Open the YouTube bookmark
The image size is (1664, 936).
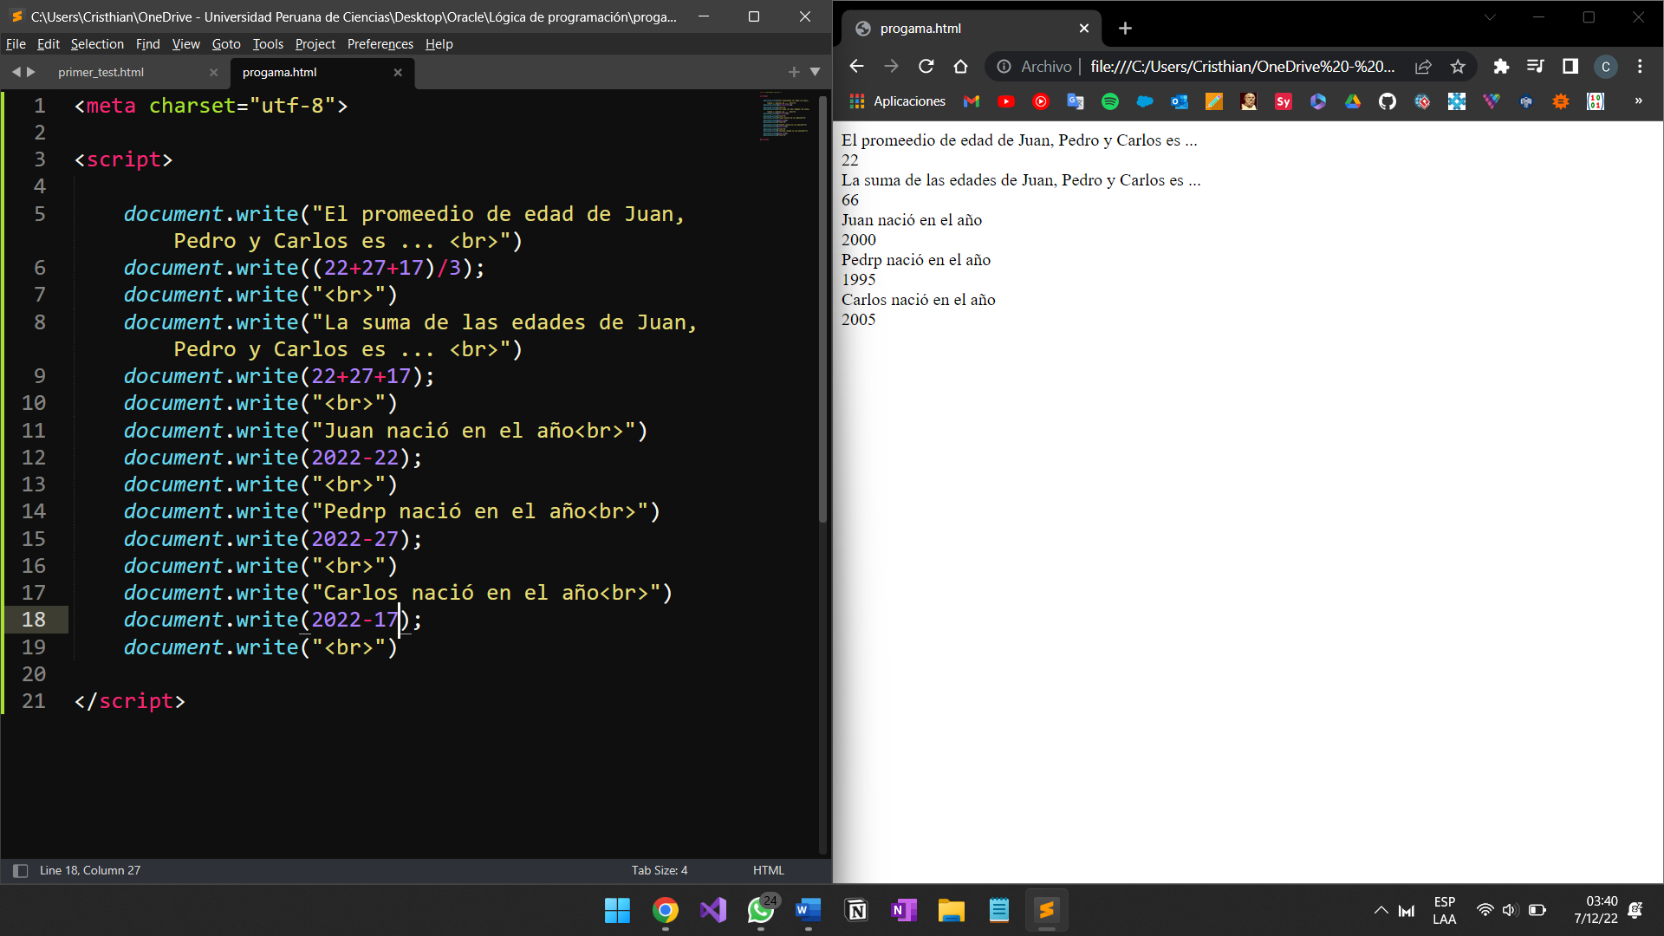click(x=1006, y=101)
